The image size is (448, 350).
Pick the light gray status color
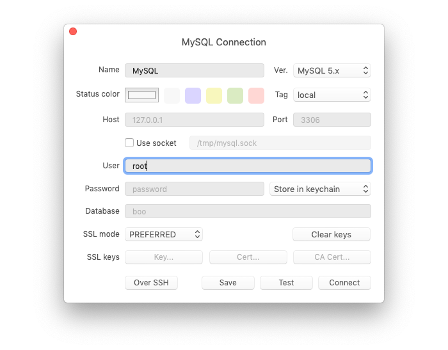tap(172, 95)
